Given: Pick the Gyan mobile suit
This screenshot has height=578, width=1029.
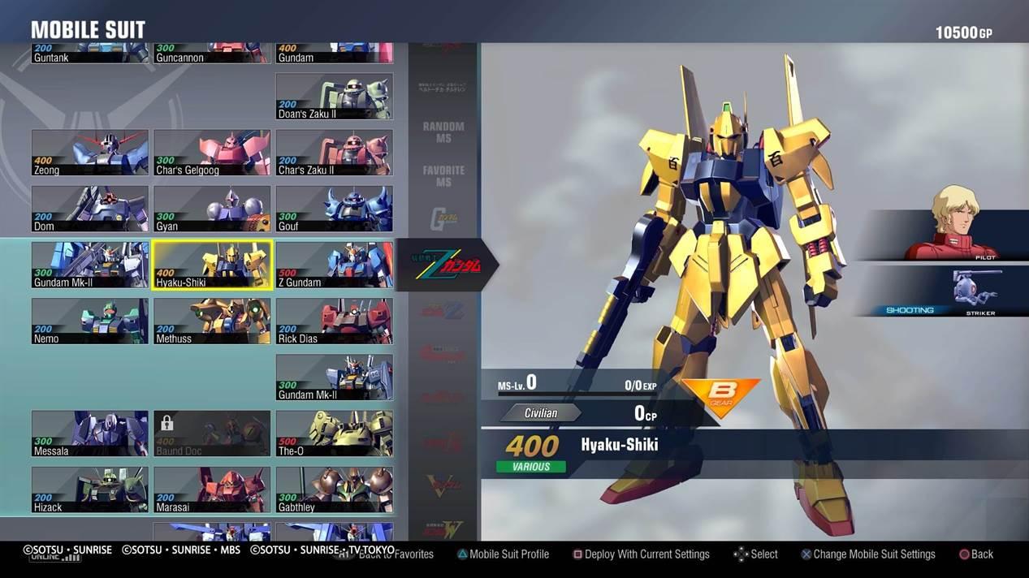Looking at the screenshot, I should (212, 209).
